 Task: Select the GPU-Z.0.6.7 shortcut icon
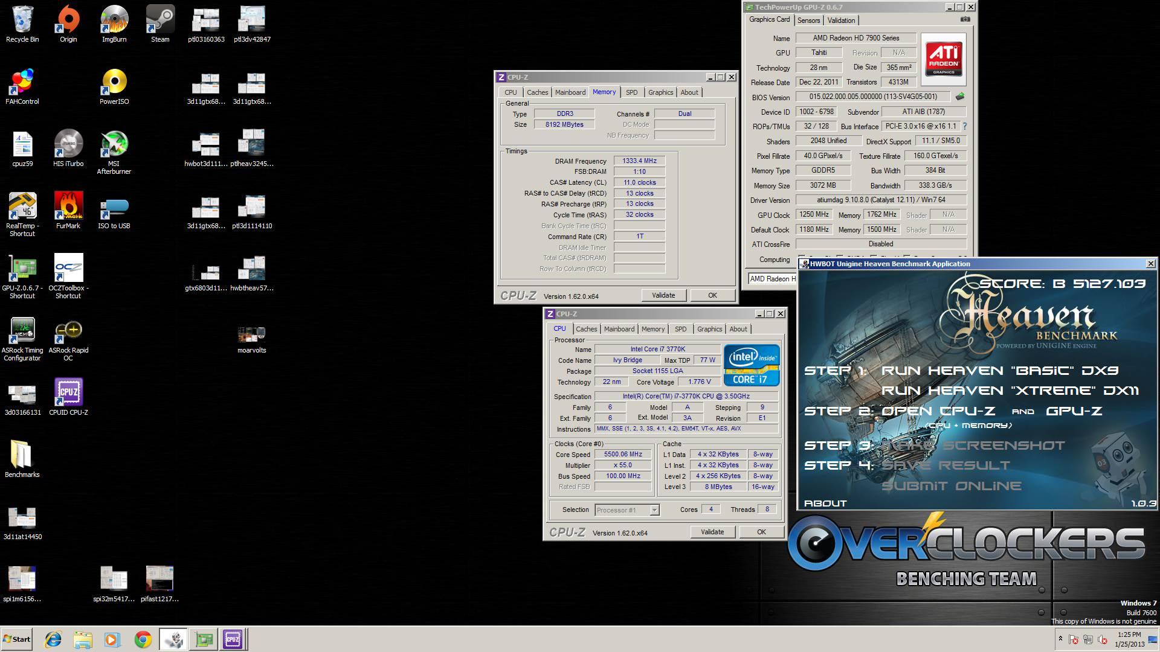tap(22, 276)
